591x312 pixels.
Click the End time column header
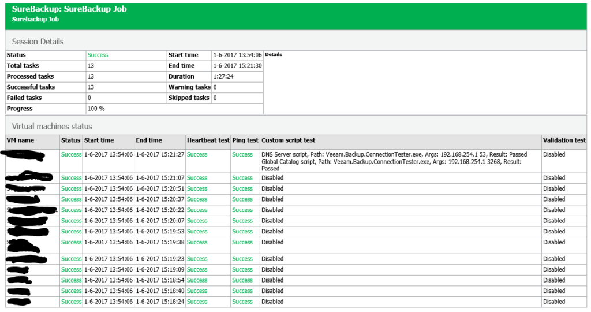point(149,140)
